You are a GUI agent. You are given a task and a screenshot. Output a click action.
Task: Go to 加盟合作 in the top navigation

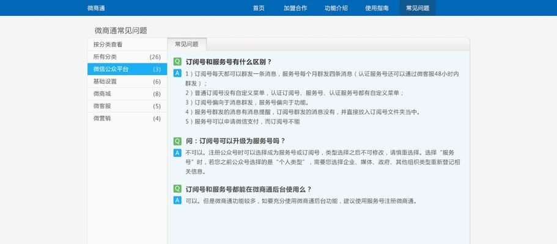pos(295,8)
